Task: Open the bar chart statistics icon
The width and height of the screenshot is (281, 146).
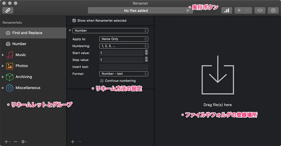Action: coord(227,10)
